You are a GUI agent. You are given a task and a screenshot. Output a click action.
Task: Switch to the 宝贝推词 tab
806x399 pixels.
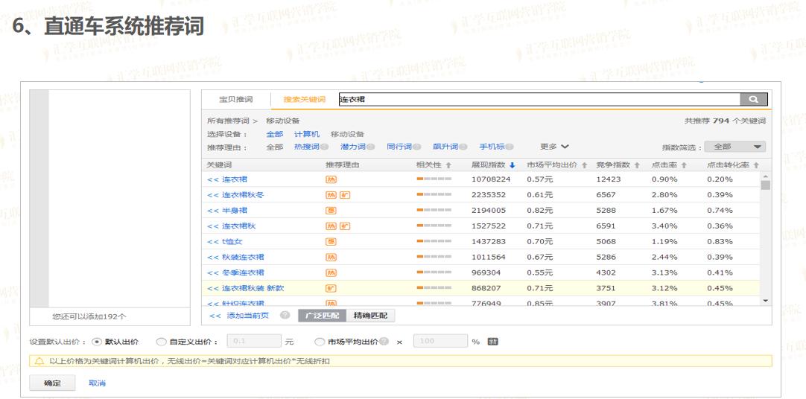[236, 99]
